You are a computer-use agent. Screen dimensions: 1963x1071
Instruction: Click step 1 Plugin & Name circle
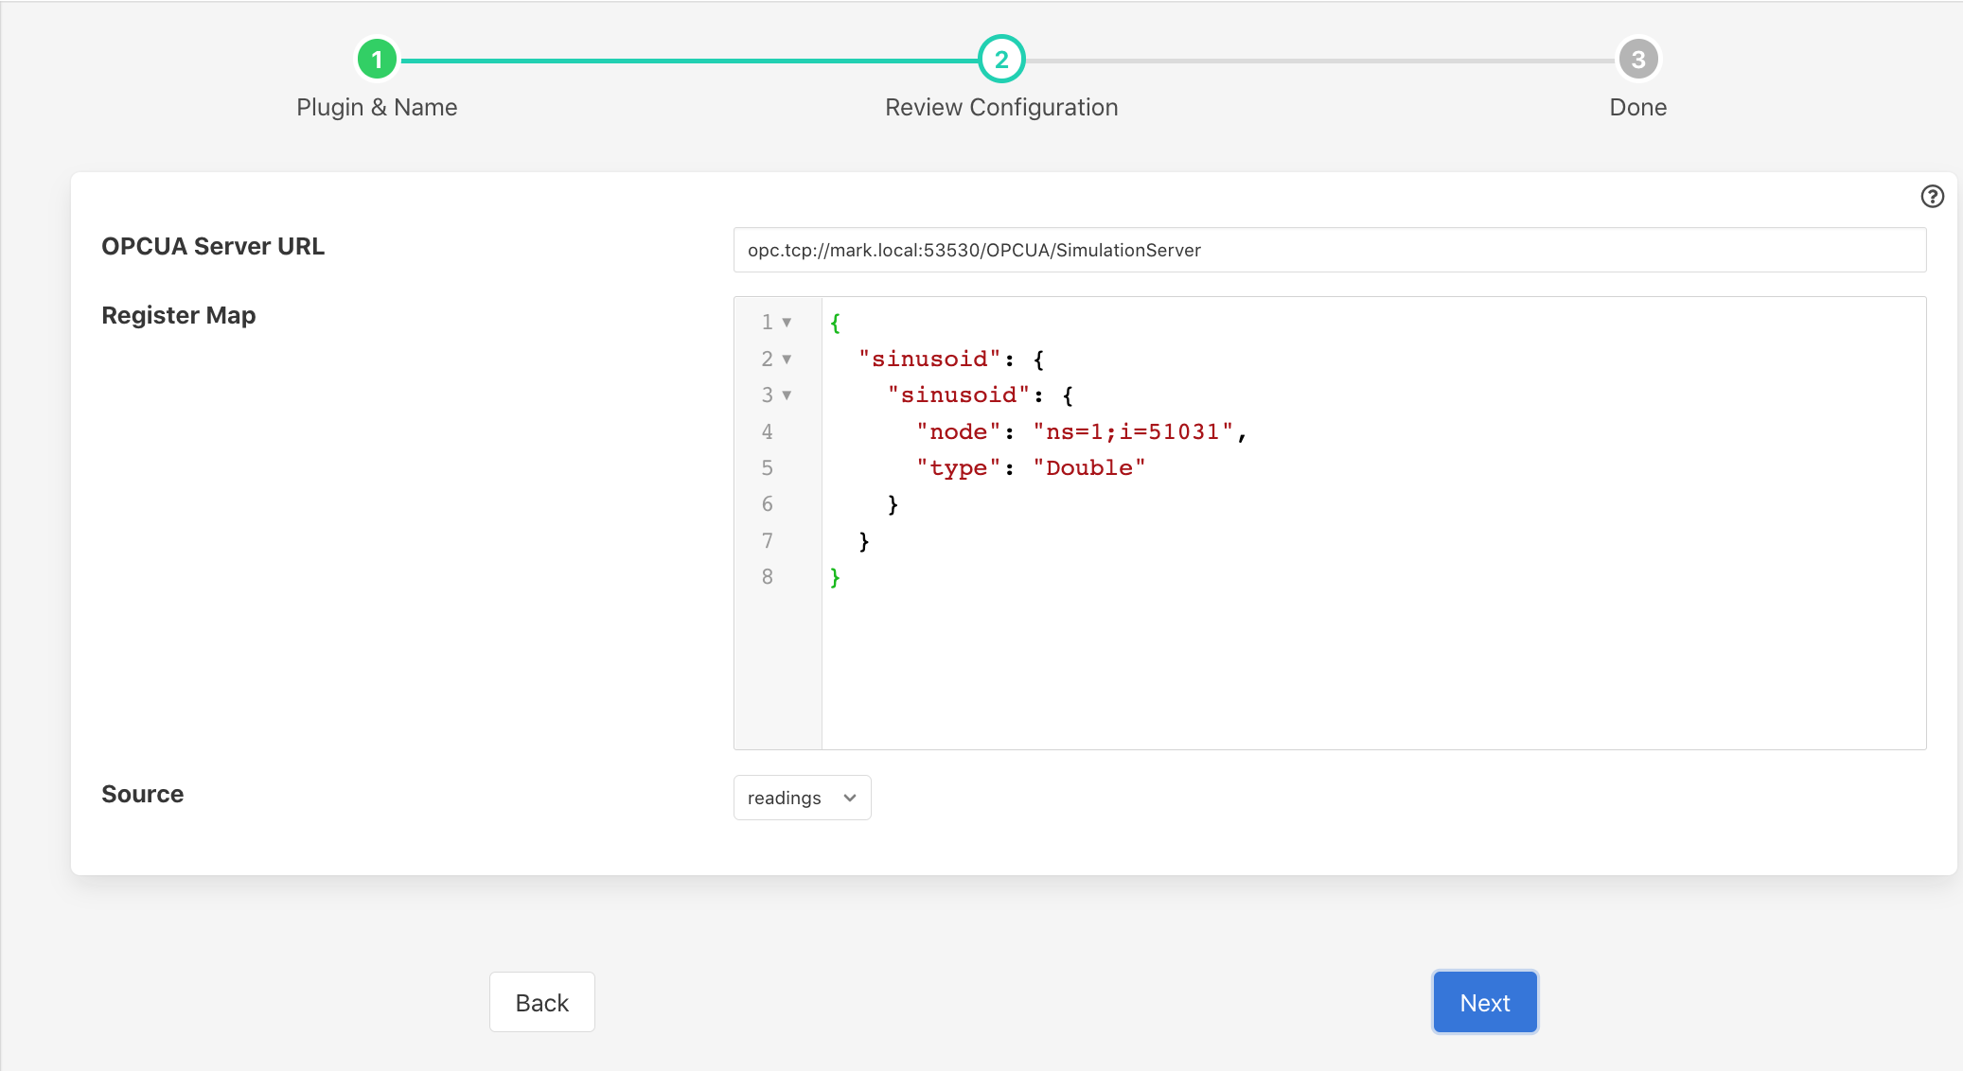point(377,60)
